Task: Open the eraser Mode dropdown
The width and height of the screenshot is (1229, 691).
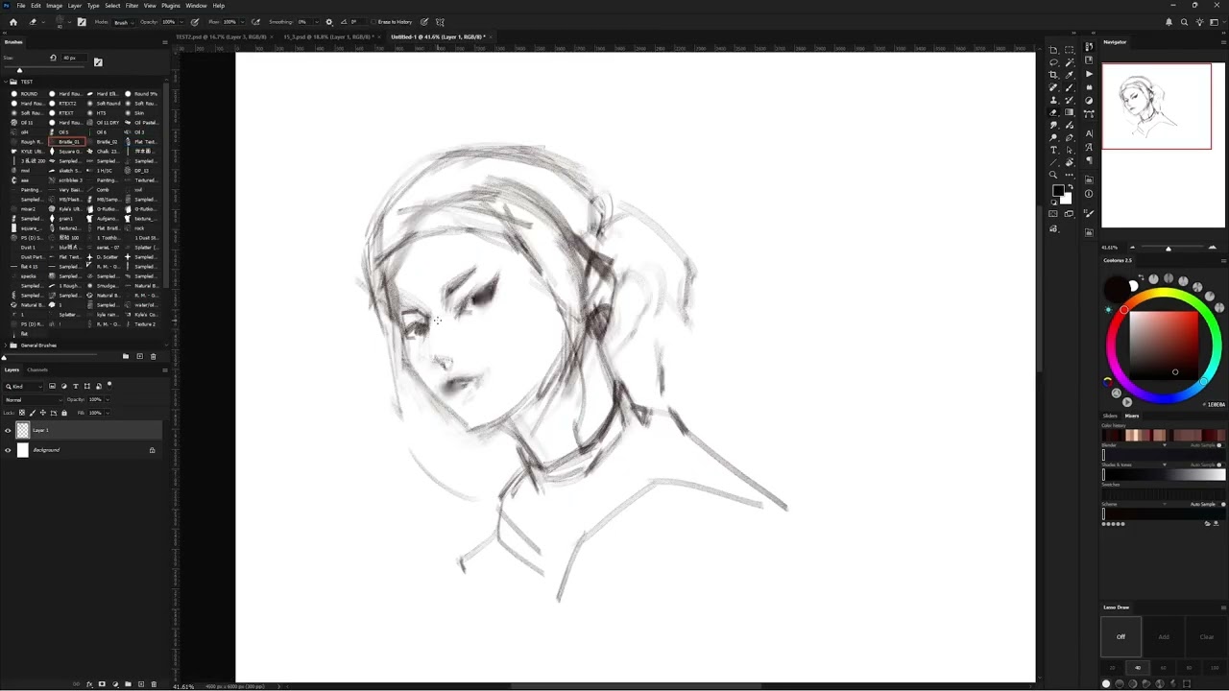Action: pyautogui.click(x=124, y=21)
